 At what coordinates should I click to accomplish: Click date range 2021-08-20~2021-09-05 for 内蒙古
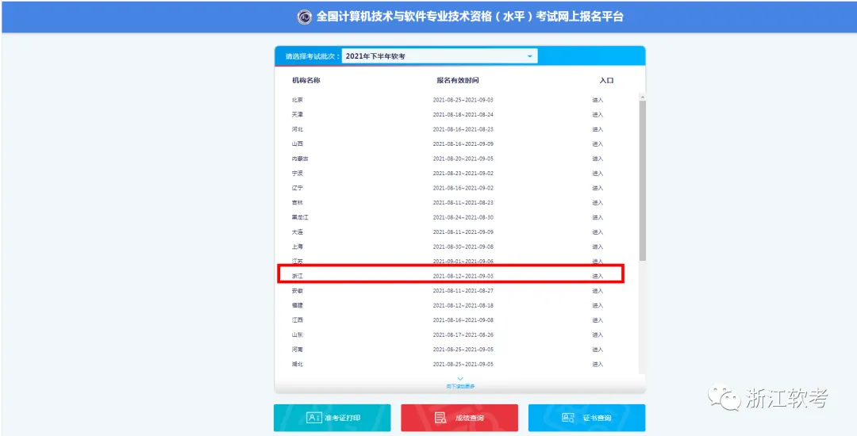pos(463,159)
